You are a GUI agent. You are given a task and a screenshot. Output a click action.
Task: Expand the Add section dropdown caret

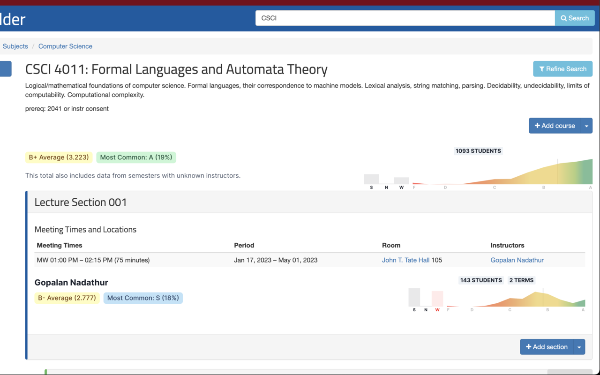click(579, 347)
